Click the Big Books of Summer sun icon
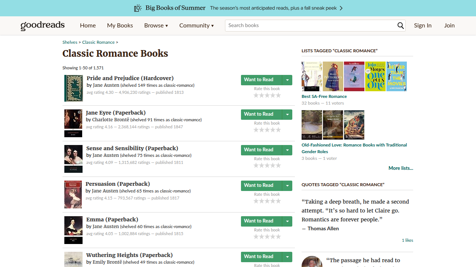 point(138,8)
